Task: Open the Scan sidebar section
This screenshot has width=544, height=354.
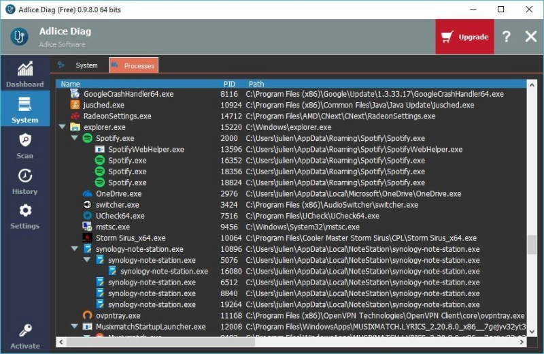Action: point(25,146)
